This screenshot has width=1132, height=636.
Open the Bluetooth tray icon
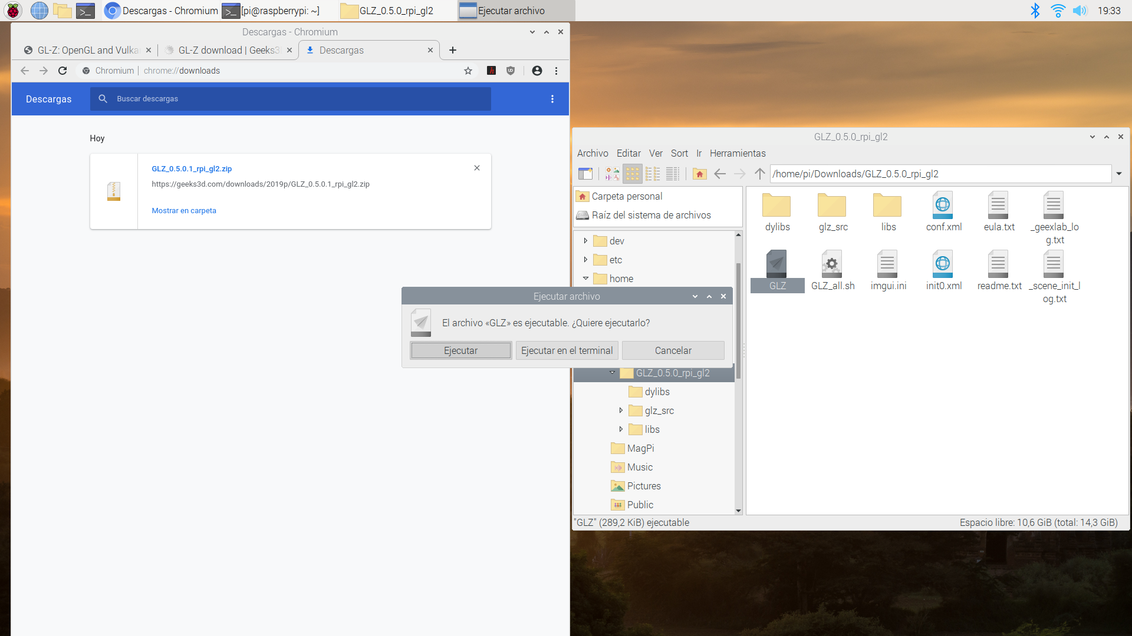coord(1035,11)
